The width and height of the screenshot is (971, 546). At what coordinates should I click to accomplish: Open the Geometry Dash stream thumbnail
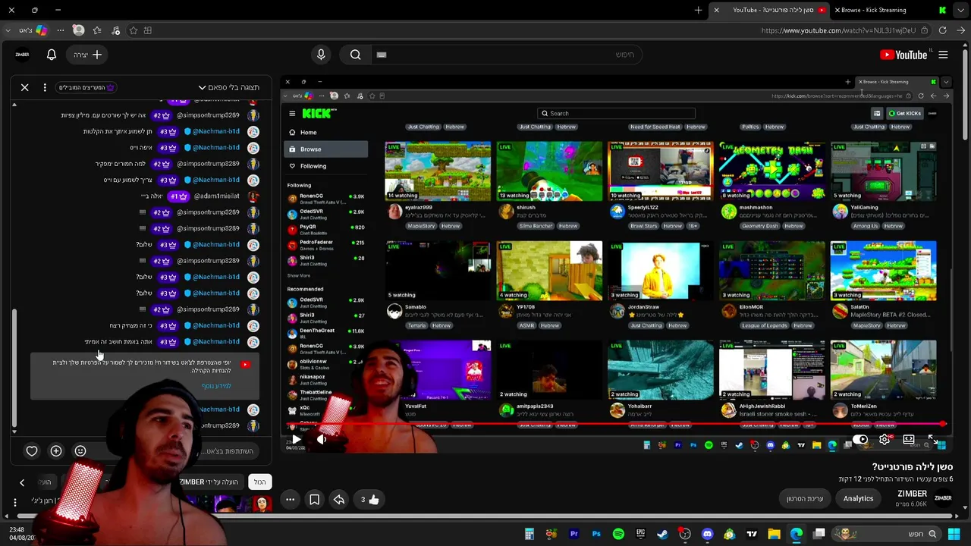[x=771, y=171]
